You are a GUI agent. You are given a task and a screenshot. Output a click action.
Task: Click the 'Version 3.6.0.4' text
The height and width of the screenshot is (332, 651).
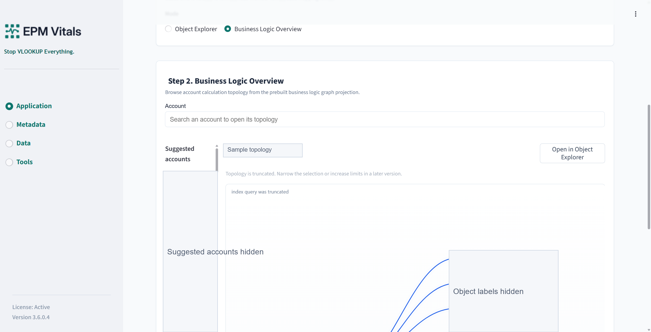tap(31, 317)
